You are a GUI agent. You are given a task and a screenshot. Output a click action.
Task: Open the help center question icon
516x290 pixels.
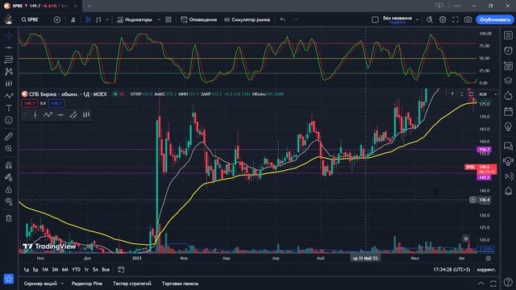click(508, 282)
